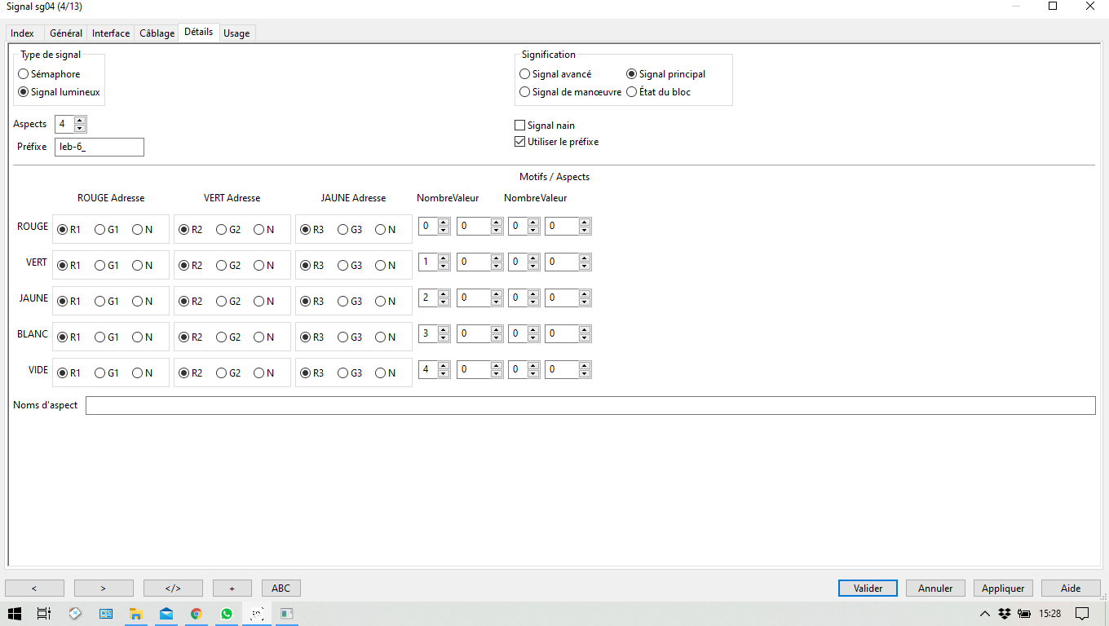Click first Valeur field in JAUNE row
The image size is (1109, 626).
[x=474, y=298]
